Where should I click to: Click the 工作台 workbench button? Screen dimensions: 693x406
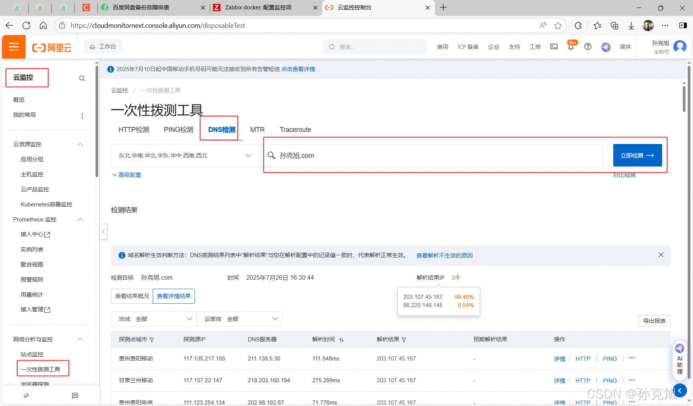click(x=103, y=47)
